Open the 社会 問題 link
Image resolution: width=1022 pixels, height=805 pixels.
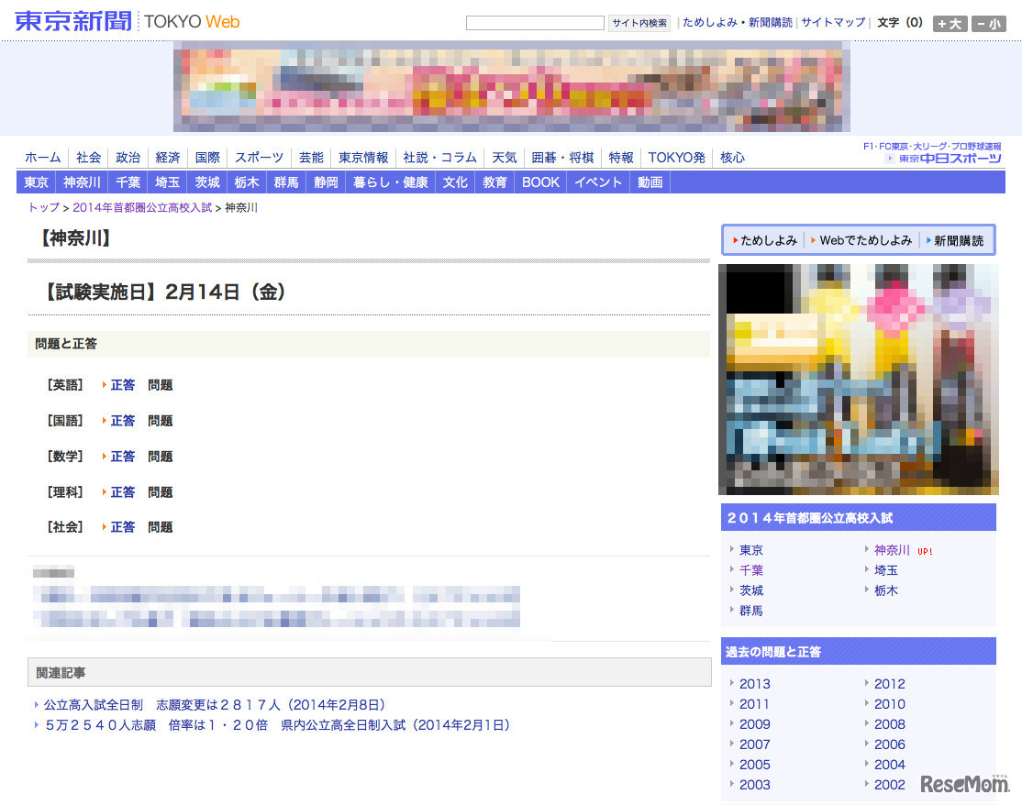tap(160, 527)
